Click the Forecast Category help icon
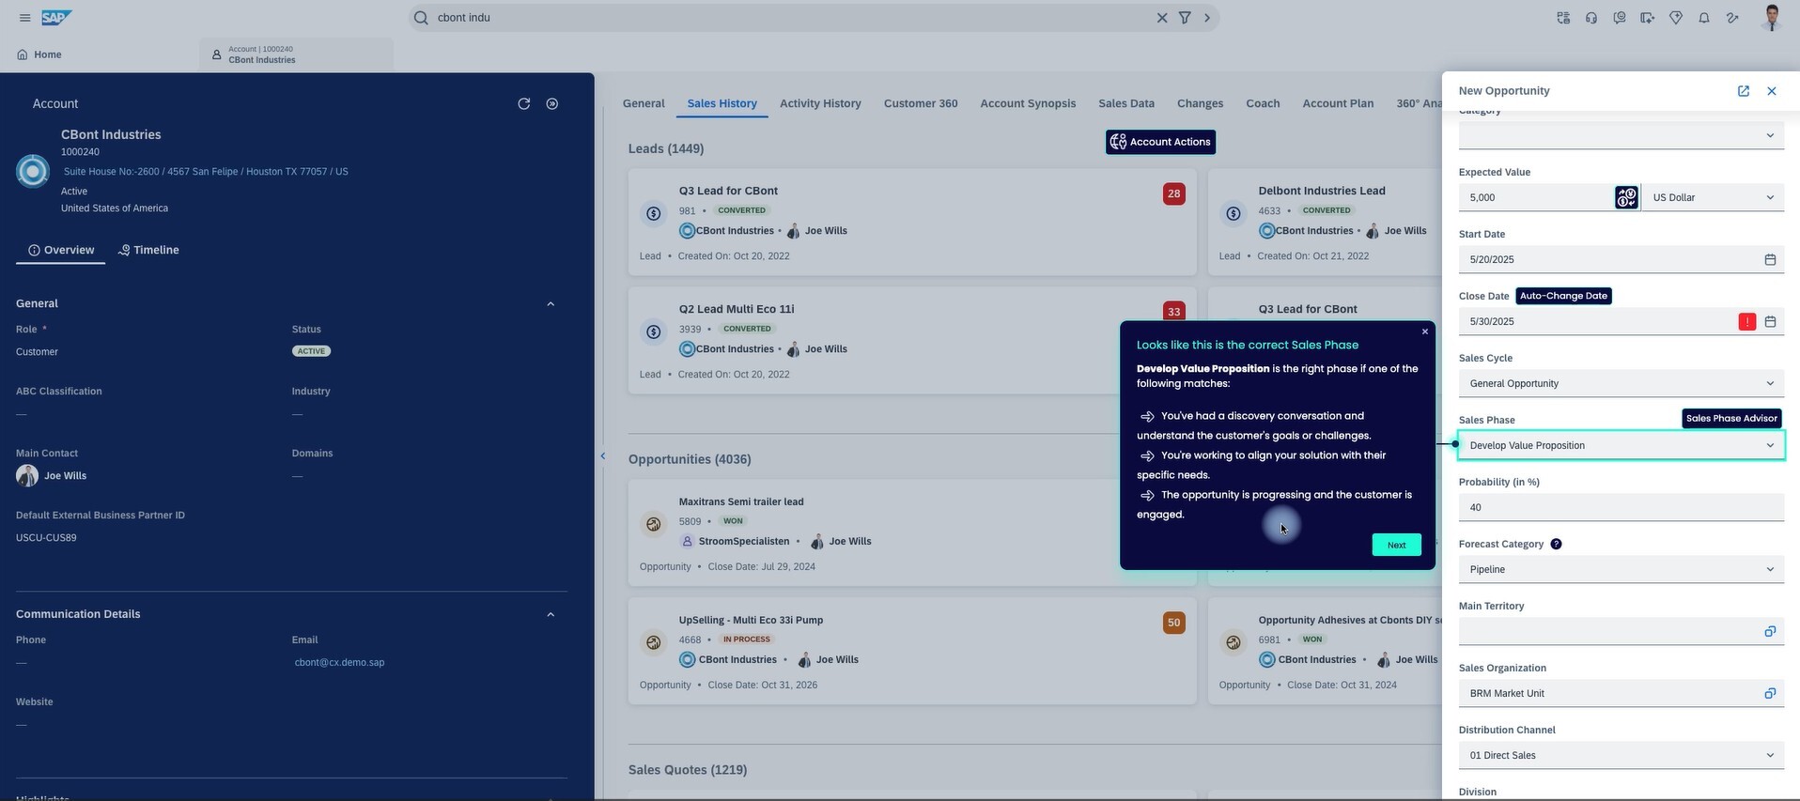The image size is (1800, 801). coord(1556,545)
